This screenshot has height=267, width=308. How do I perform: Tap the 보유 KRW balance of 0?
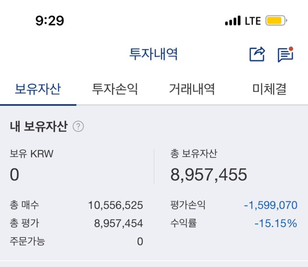pos(15,175)
